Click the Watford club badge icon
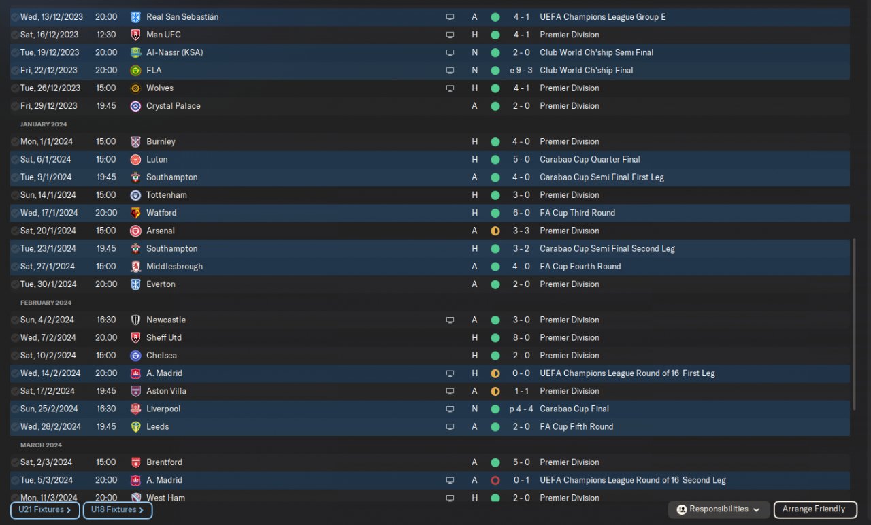 tap(135, 213)
